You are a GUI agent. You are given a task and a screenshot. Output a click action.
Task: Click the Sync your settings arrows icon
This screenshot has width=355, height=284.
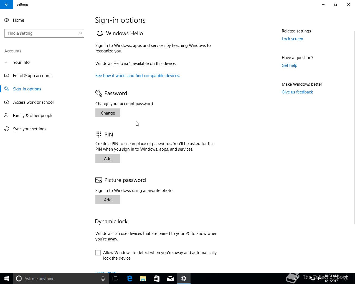tap(7, 129)
